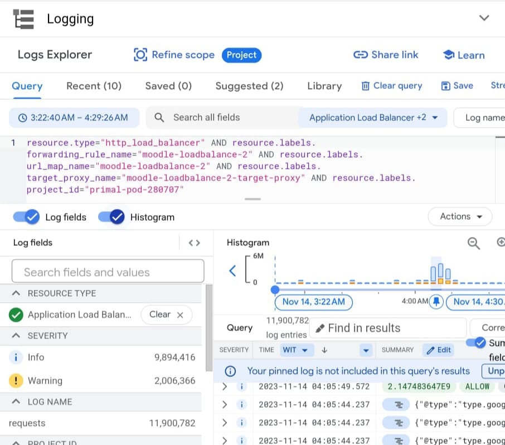505x445 pixels.
Task: Open Refine scope
Action: tap(174, 55)
